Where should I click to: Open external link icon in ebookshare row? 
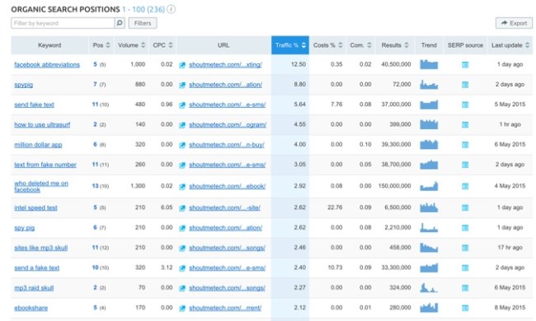[182, 309]
